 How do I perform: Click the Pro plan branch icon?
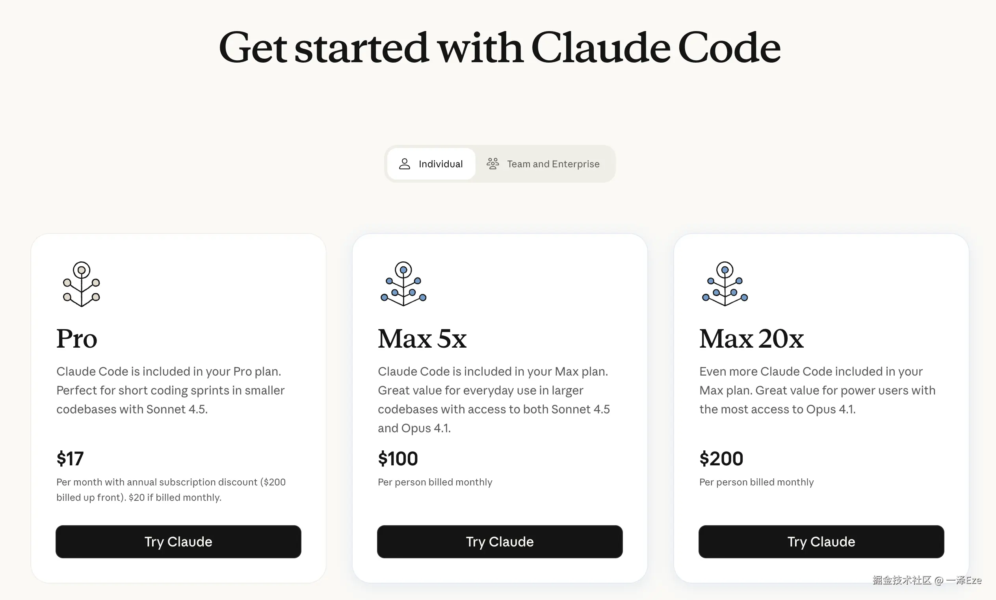(x=81, y=284)
